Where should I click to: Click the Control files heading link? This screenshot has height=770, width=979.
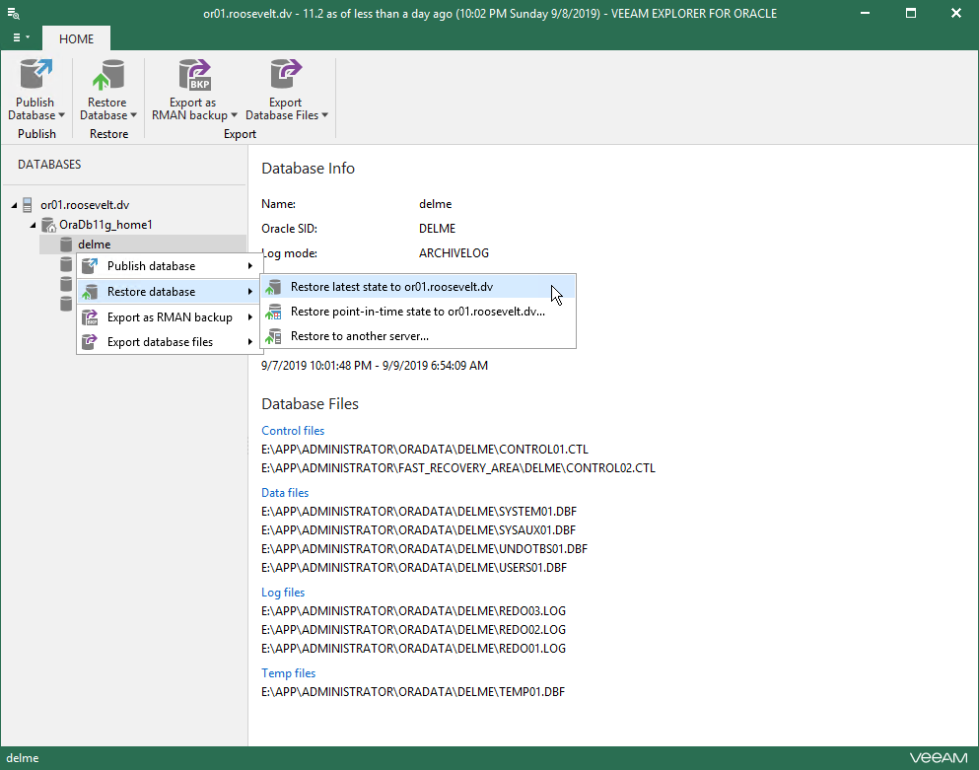tap(293, 431)
